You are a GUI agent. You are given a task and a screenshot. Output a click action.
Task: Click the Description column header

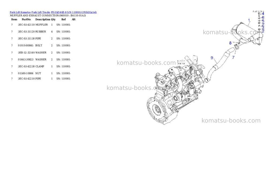[x=43, y=19]
